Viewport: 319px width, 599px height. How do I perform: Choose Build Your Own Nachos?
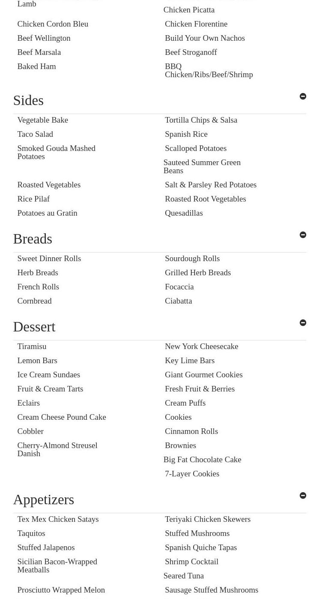pyautogui.click(x=205, y=38)
